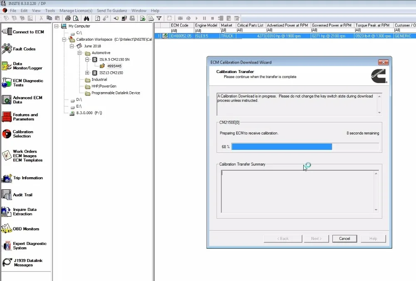
Task: Open the Audit Trail view
Action: coord(17,195)
